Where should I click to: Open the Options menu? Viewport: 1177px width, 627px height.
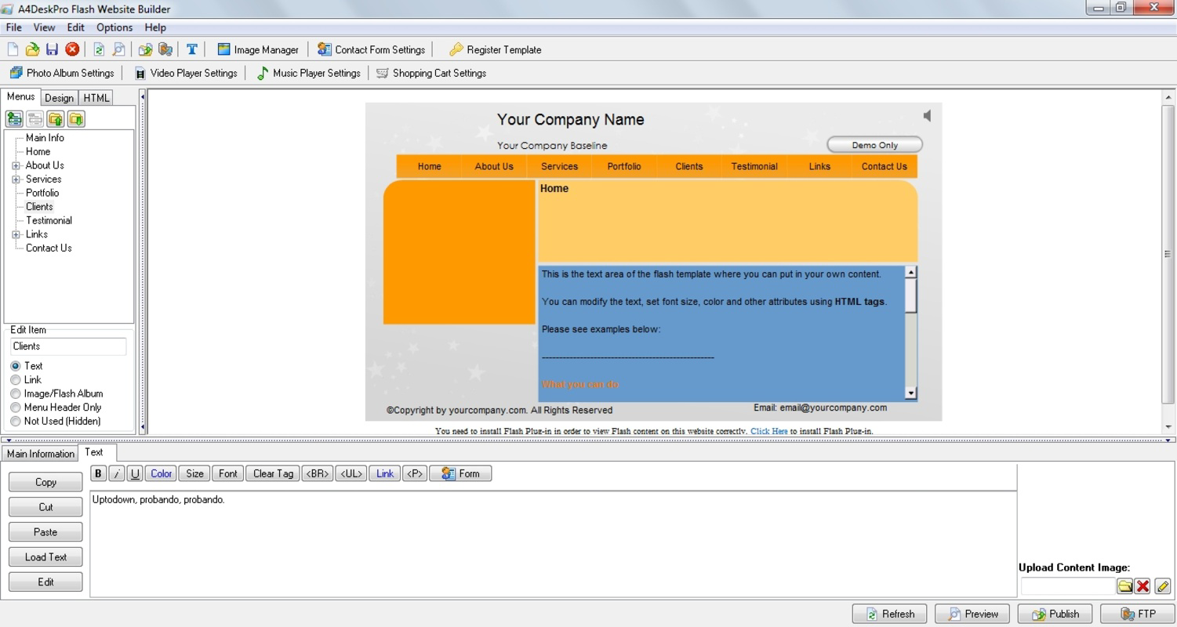click(x=114, y=27)
